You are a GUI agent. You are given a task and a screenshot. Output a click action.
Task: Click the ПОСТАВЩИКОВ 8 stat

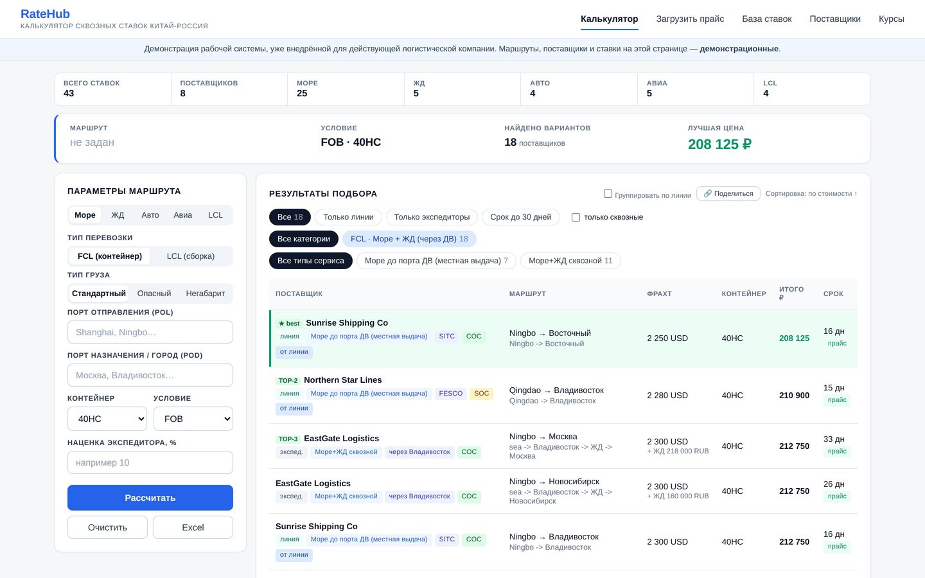point(229,89)
